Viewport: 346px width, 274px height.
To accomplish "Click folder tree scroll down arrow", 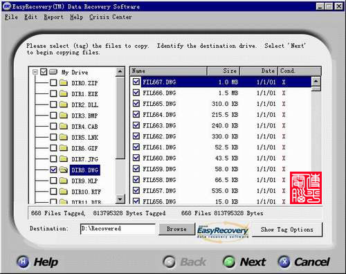I will pos(120,199).
